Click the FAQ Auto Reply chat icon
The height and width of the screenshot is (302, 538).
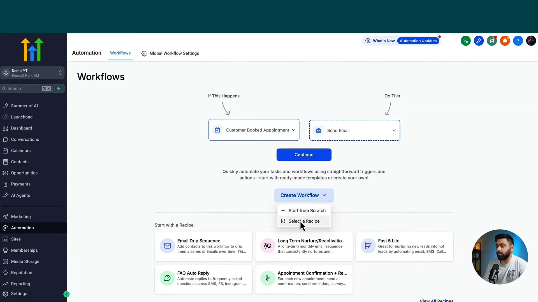point(167,278)
